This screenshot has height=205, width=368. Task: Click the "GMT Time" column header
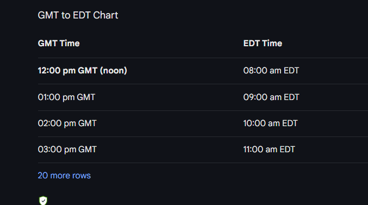pyautogui.click(x=59, y=43)
